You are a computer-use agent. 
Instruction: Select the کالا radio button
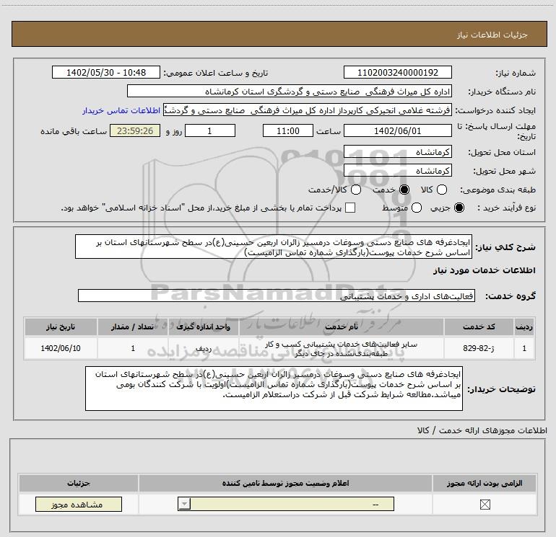442,190
